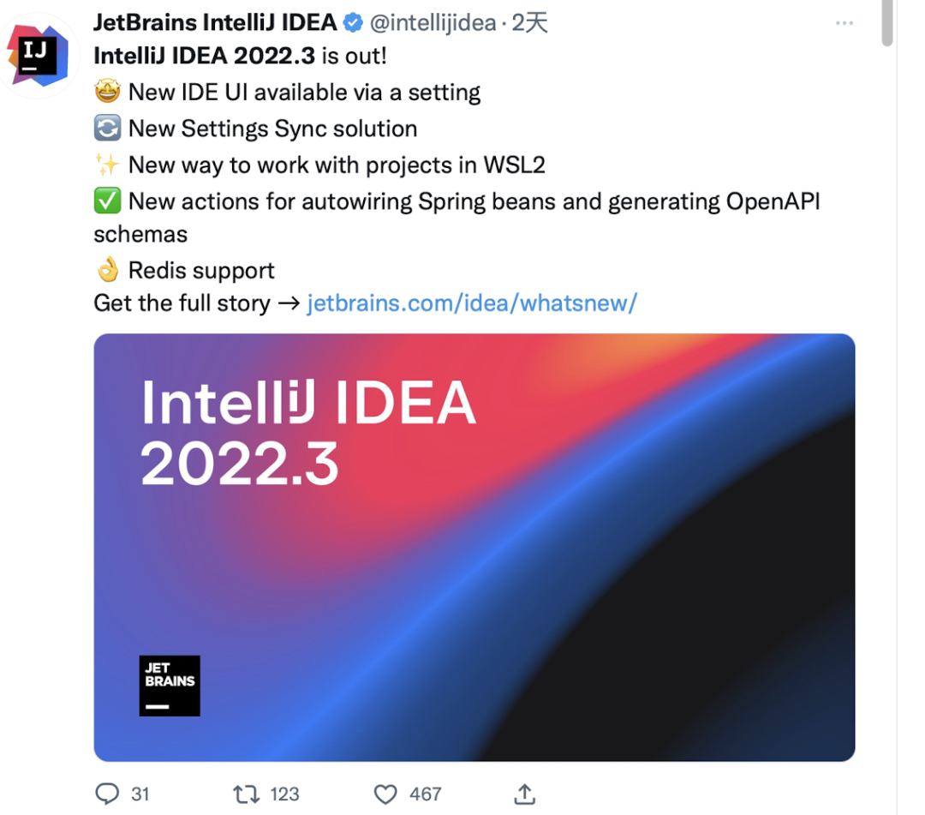Click the page vertical scrollbar thumb
Screen dimensions: 925x815
coord(886,23)
